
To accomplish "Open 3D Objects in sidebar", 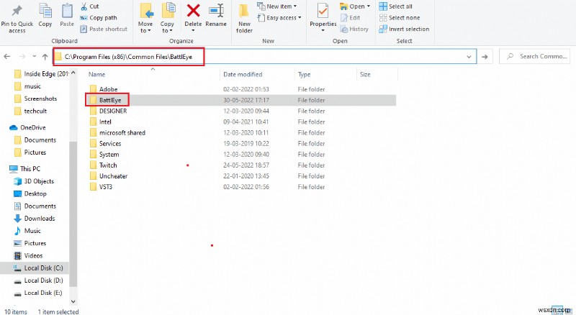I will point(34,181).
